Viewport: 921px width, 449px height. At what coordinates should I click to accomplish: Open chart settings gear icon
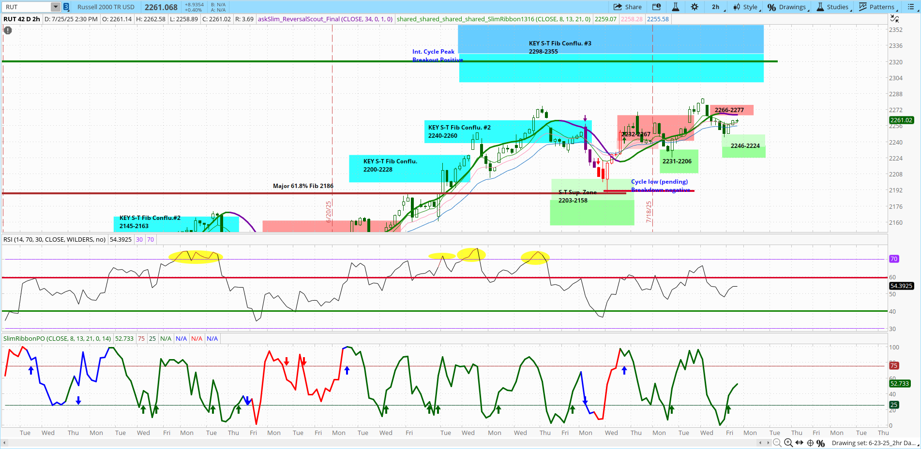pos(695,7)
